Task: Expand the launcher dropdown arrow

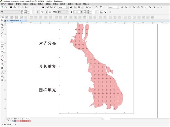Action: (x=104, y=7)
